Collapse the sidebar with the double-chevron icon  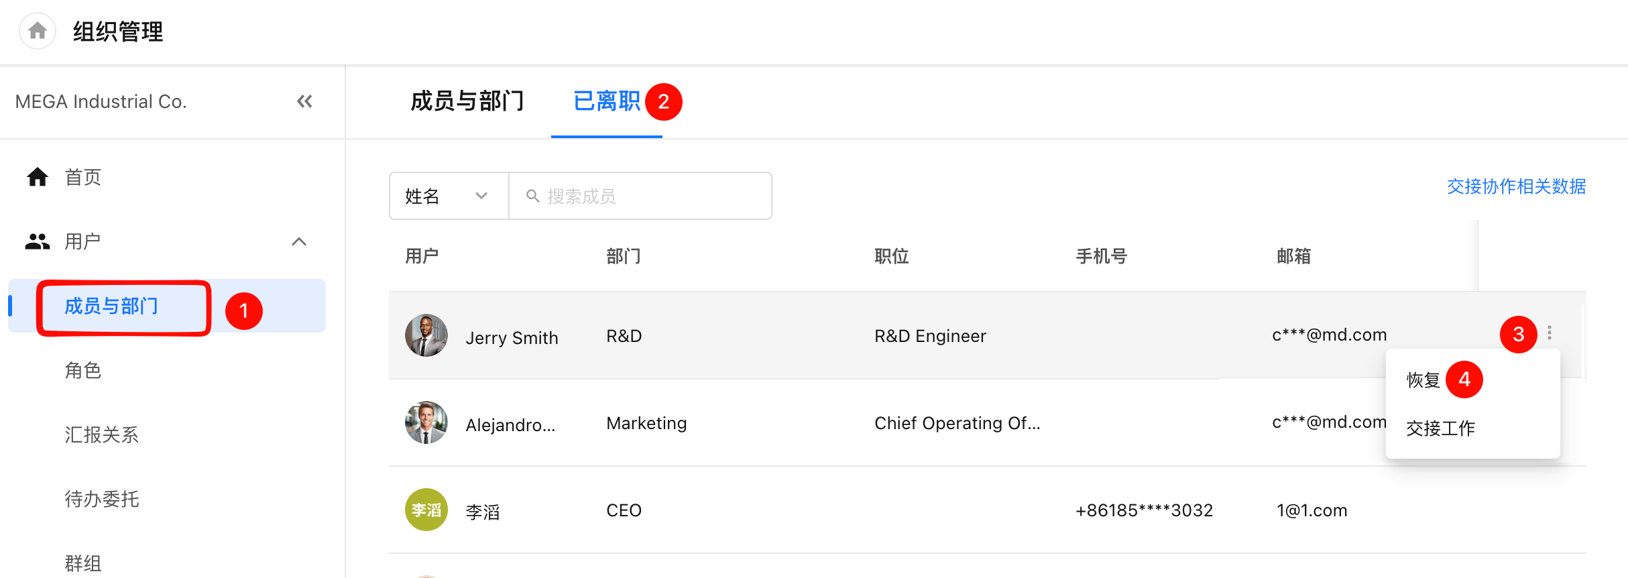tap(304, 101)
